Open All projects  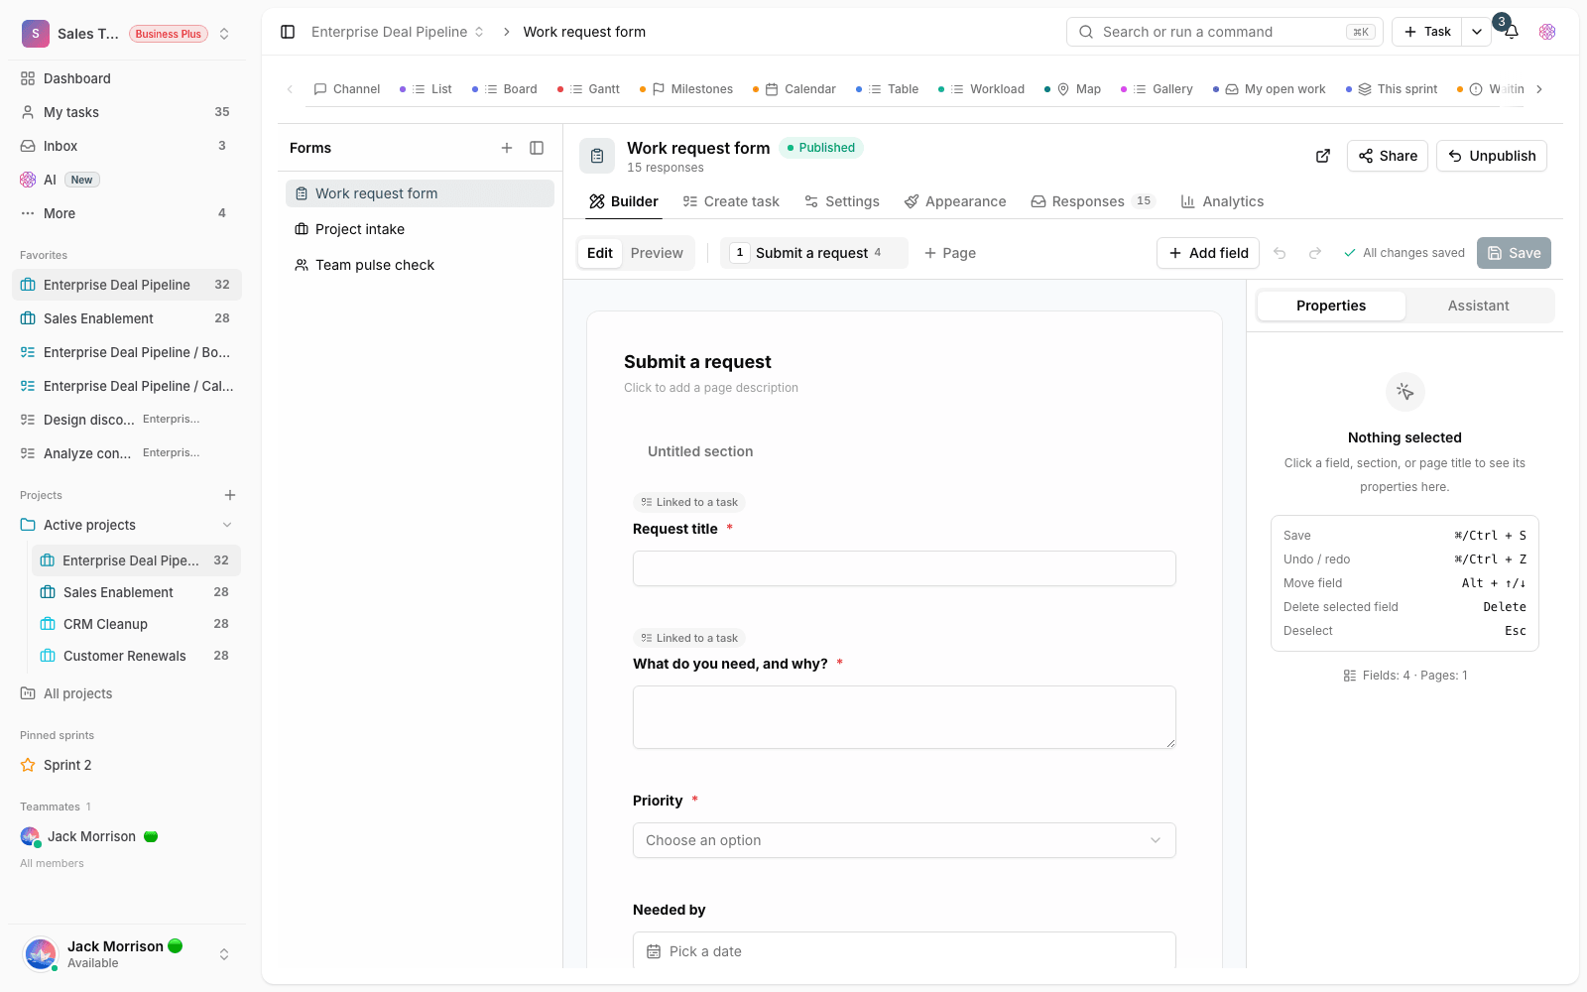pos(127,693)
